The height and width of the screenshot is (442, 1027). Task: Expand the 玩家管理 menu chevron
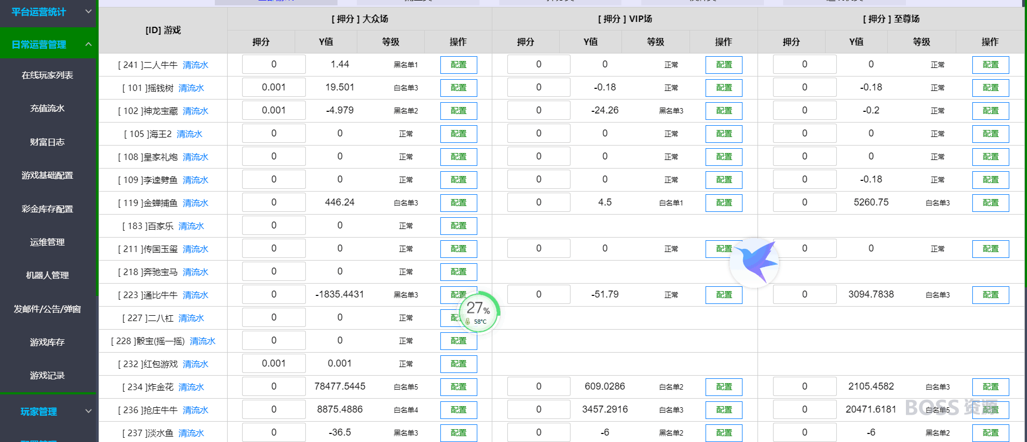tap(88, 411)
